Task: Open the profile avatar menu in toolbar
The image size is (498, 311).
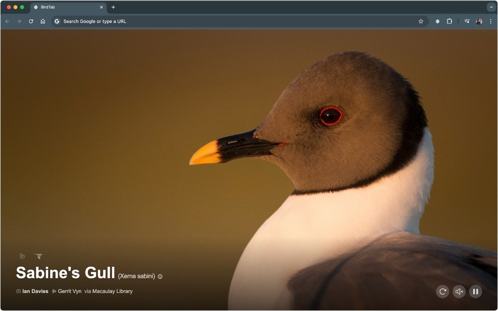Action: click(x=480, y=21)
